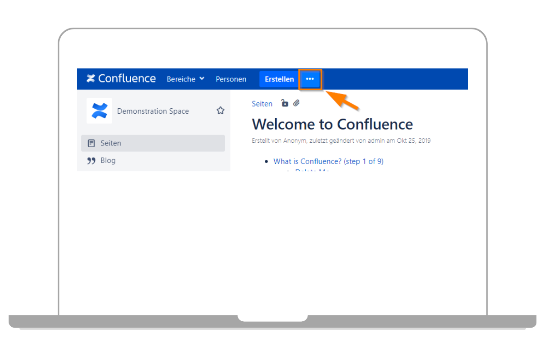
Task: Click the author name Anonym in the byline
Action: click(x=295, y=140)
